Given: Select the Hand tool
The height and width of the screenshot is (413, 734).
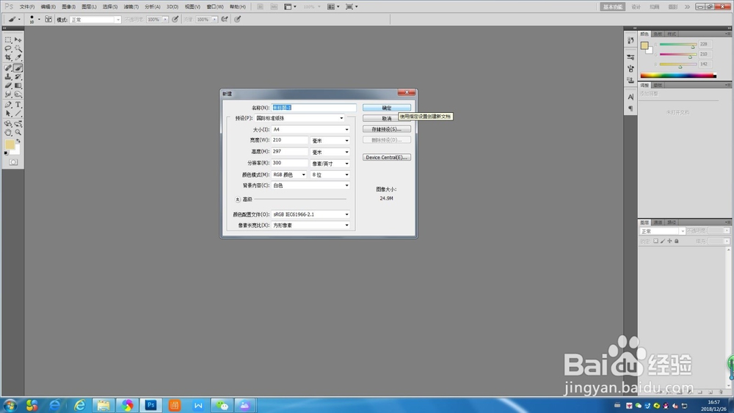Looking at the screenshot, I should tap(8, 133).
